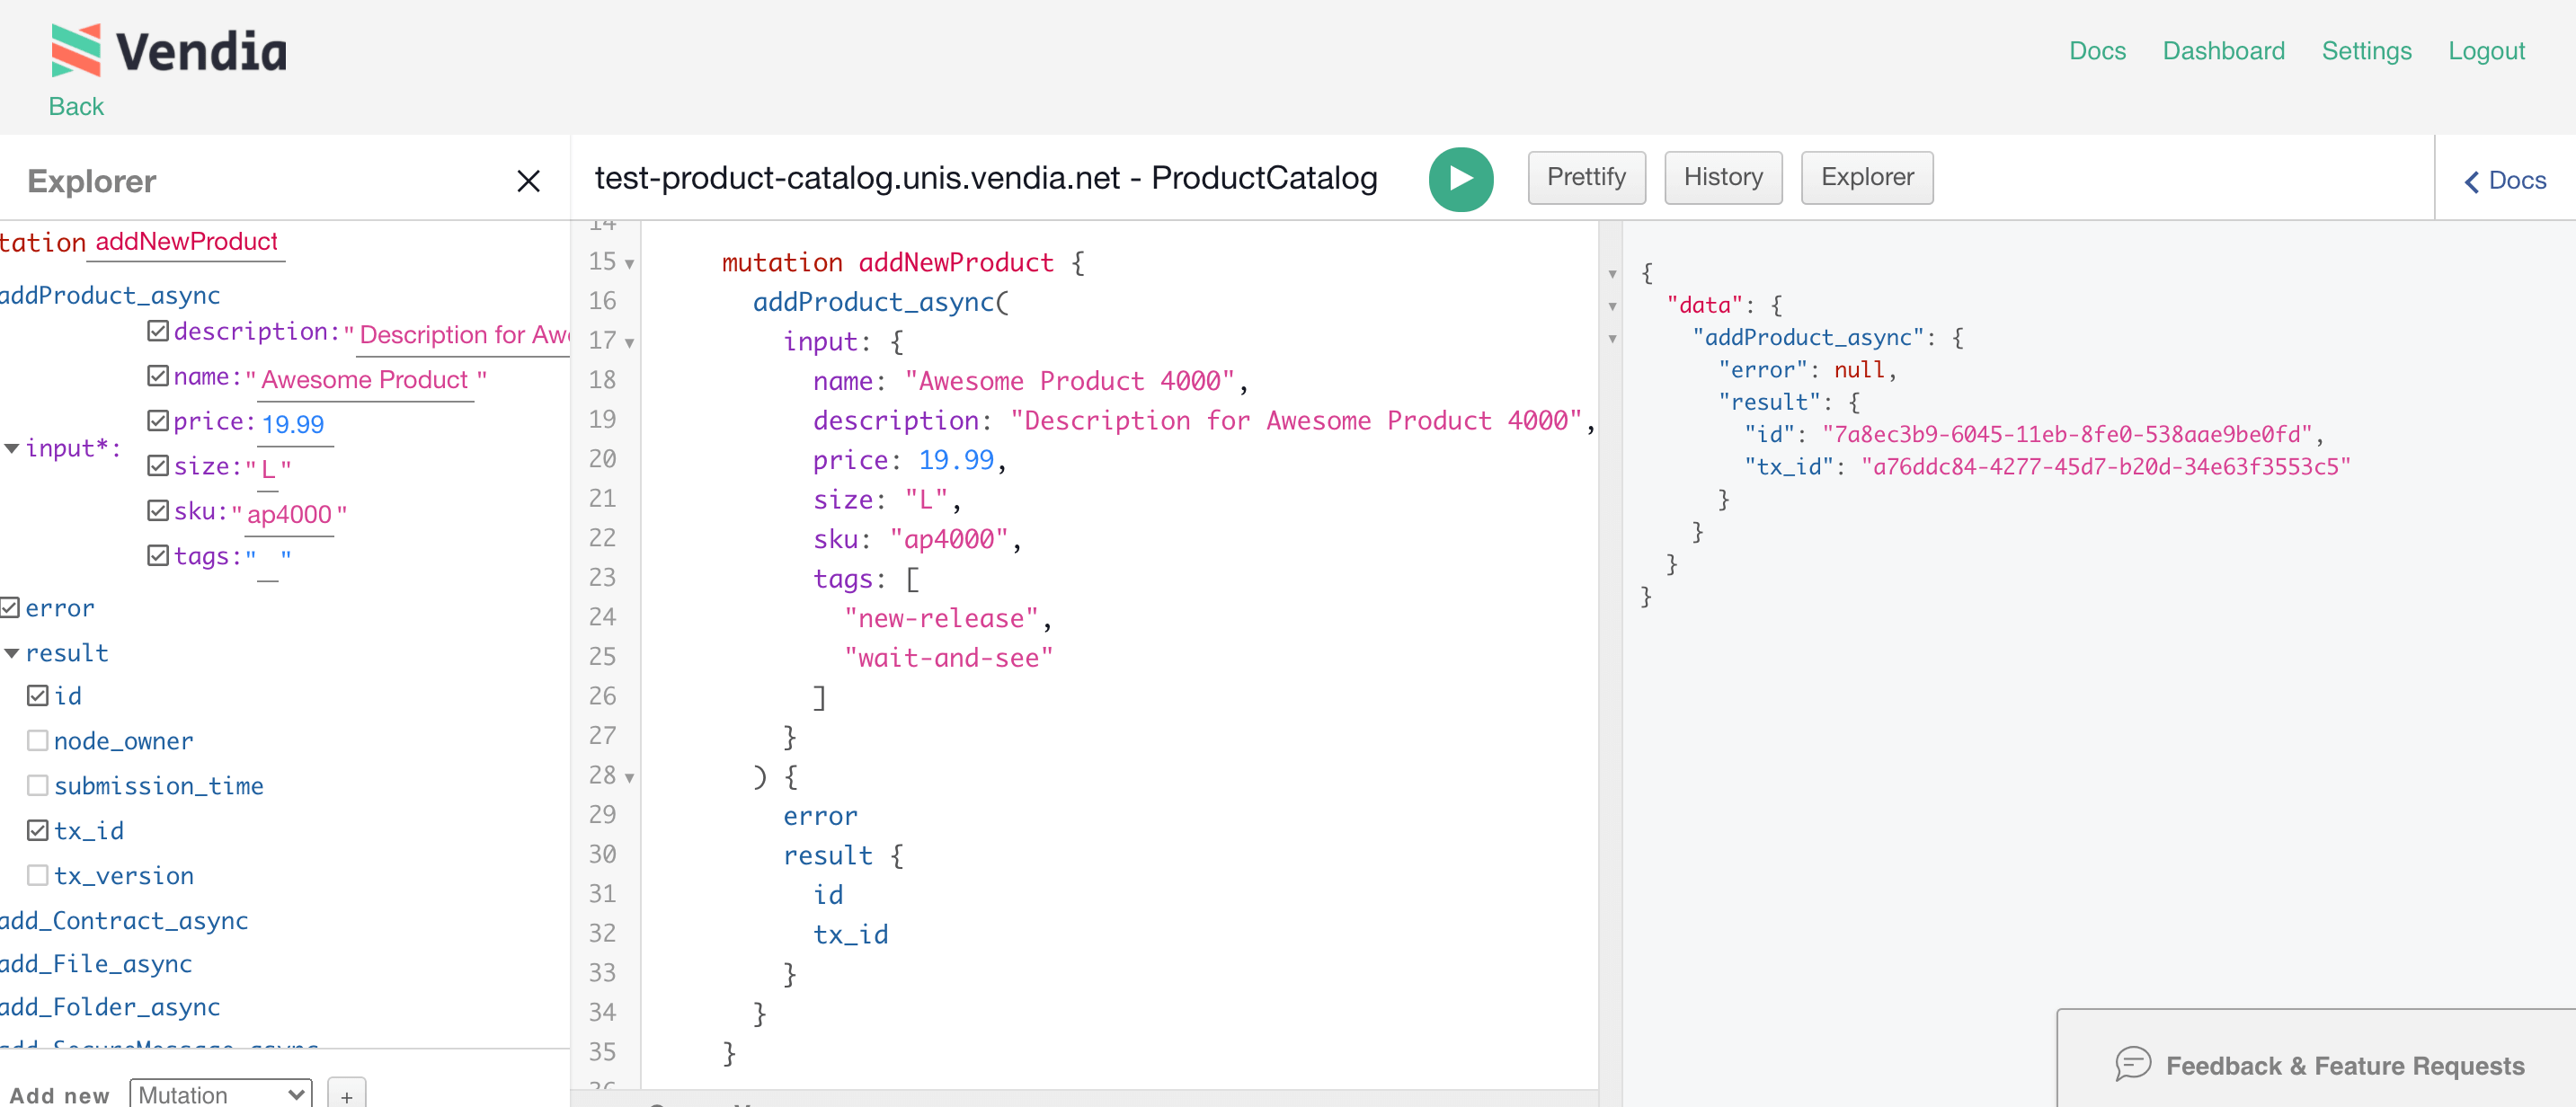Viewport: 2576px width, 1107px height.
Task: Click Logout
Action: (x=2486, y=51)
